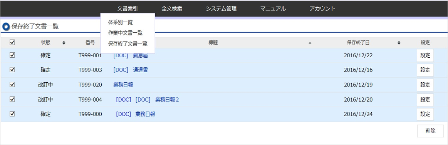Open the 文書索引 dropdown menu
Viewport: 448px width, 145px height.
128,8
